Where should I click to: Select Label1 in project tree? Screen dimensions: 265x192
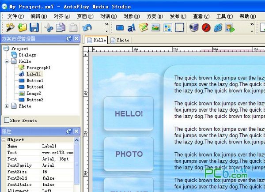coord(34,74)
